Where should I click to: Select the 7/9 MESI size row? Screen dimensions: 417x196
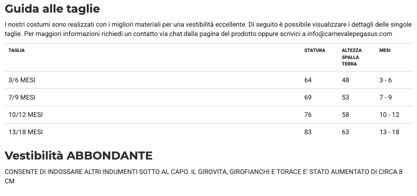pyautogui.click(x=22, y=97)
